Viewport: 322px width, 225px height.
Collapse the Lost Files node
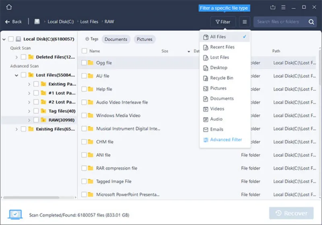pyautogui.click(x=17, y=75)
